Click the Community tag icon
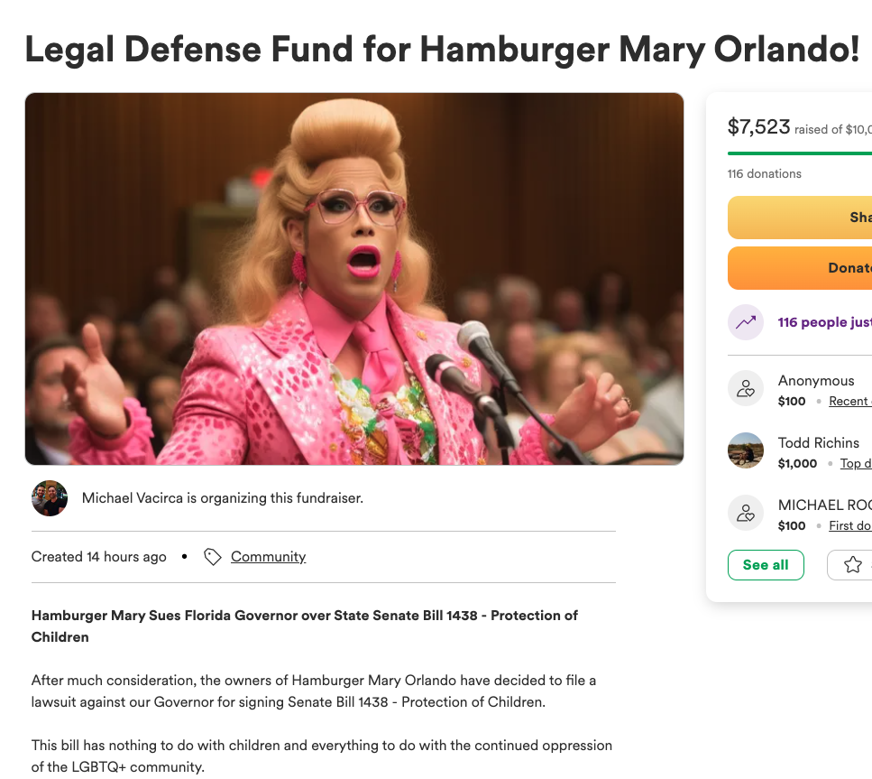This screenshot has width=872, height=779. click(x=213, y=557)
